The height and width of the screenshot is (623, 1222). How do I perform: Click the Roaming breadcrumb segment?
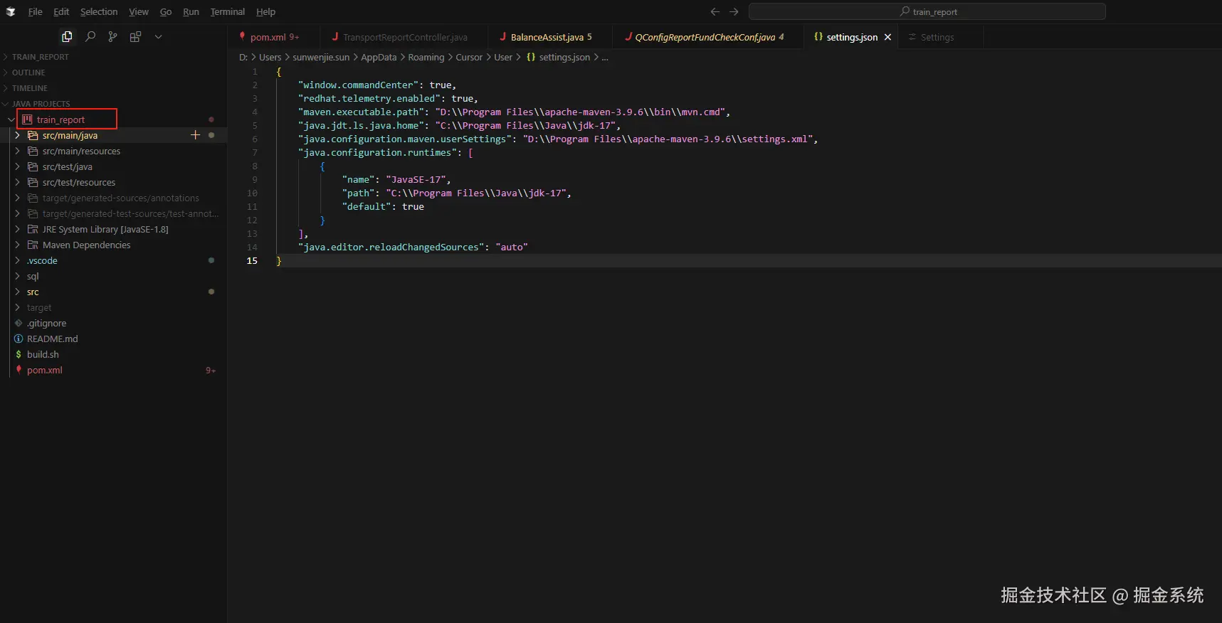426,57
